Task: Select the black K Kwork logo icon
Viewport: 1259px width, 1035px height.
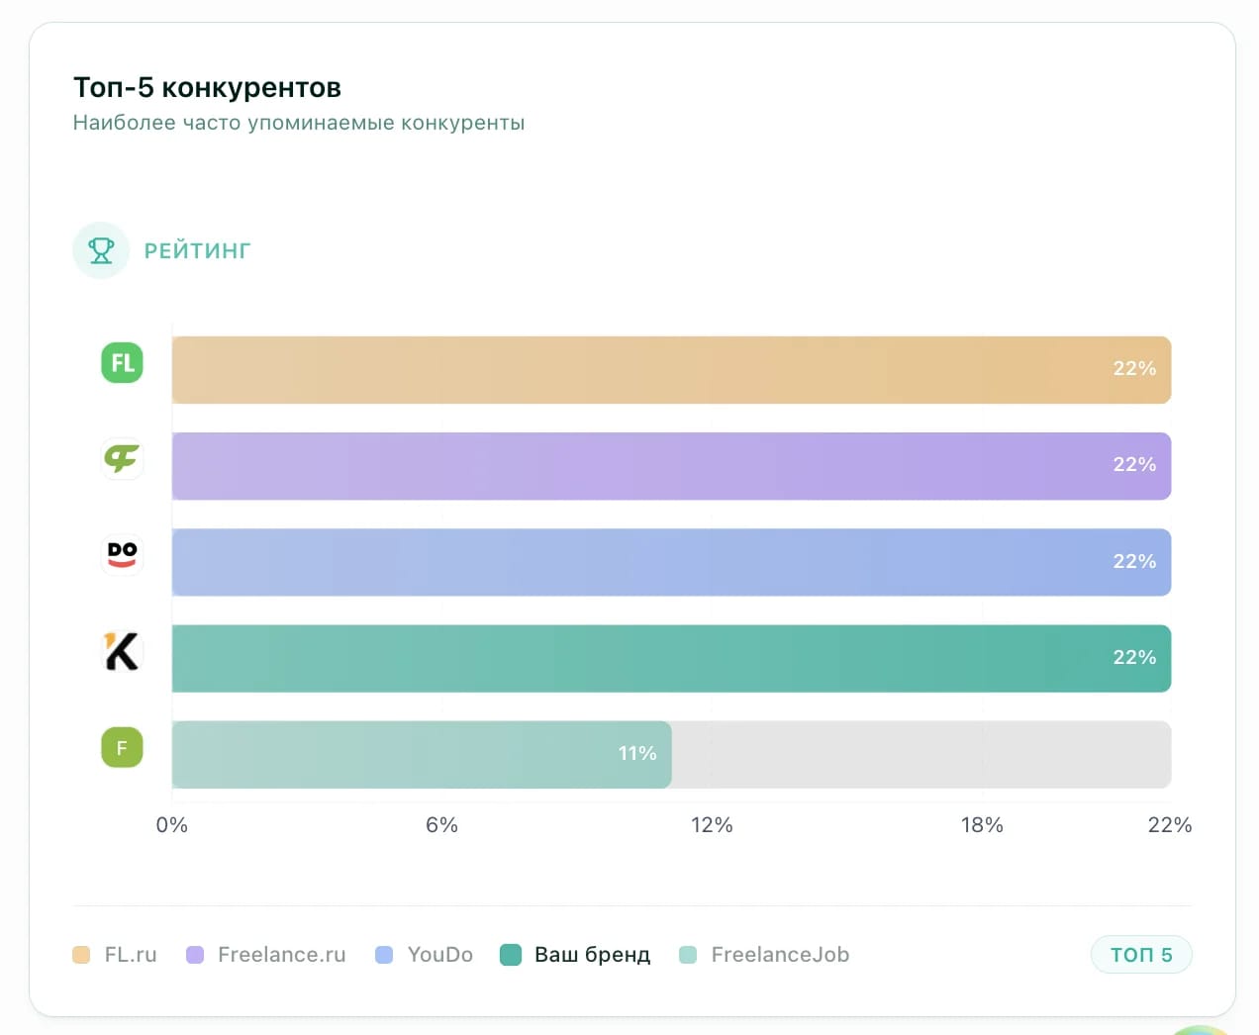Action: pyautogui.click(x=121, y=651)
